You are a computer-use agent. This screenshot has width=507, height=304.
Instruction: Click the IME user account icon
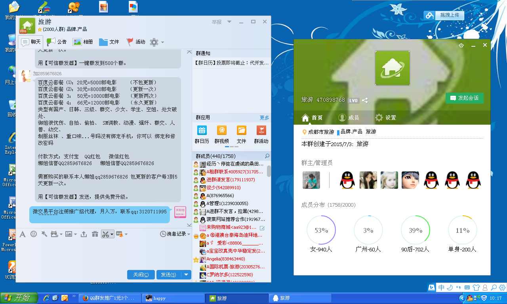pyautogui.click(x=485, y=287)
